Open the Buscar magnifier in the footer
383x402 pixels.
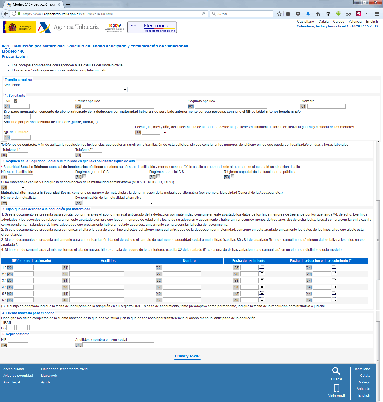pyautogui.click(x=336, y=371)
